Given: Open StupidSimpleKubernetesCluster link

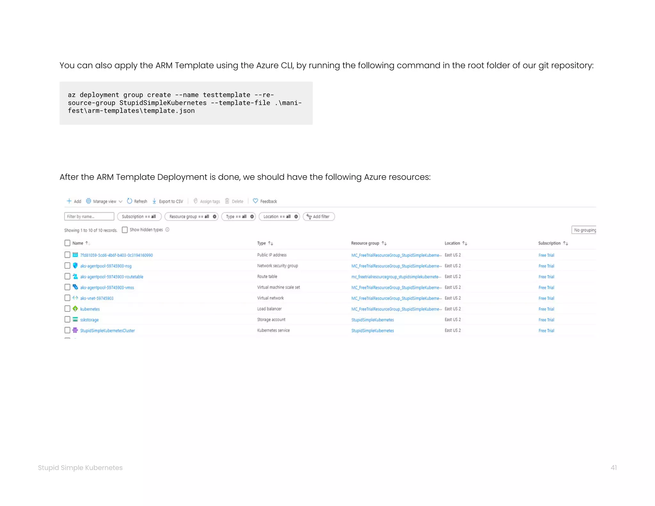Looking at the screenshot, I should coord(107,331).
